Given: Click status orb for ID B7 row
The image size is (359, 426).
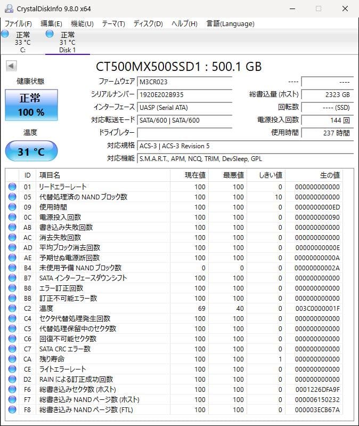Looking at the screenshot, I should click(x=12, y=278).
